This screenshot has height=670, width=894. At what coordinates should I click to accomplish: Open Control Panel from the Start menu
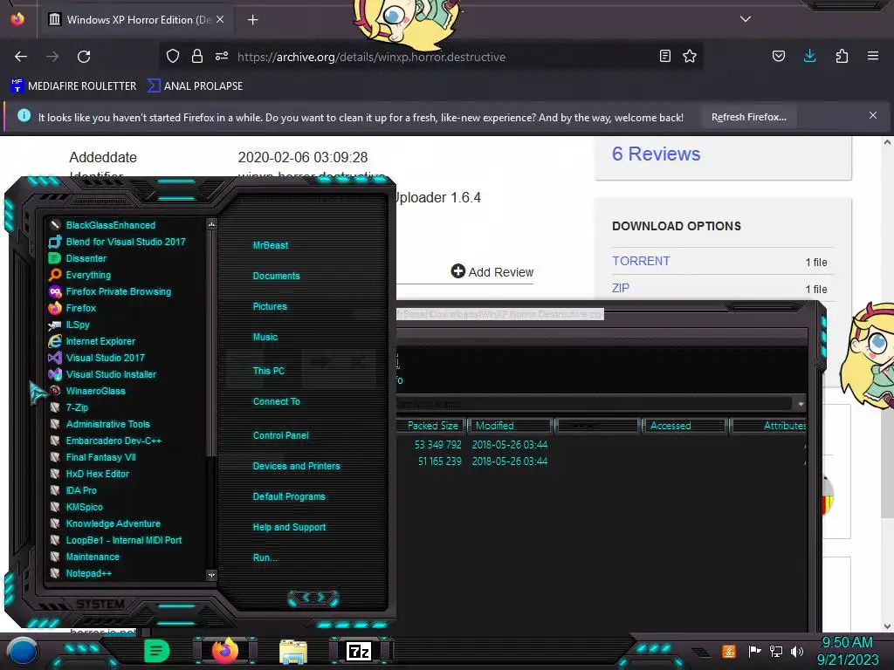click(280, 435)
